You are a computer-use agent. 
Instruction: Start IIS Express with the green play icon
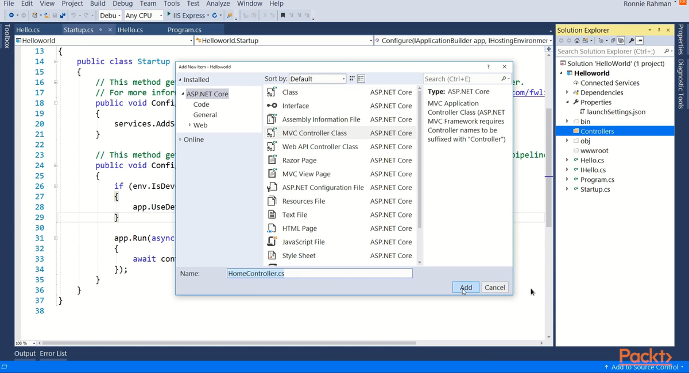[169, 14]
